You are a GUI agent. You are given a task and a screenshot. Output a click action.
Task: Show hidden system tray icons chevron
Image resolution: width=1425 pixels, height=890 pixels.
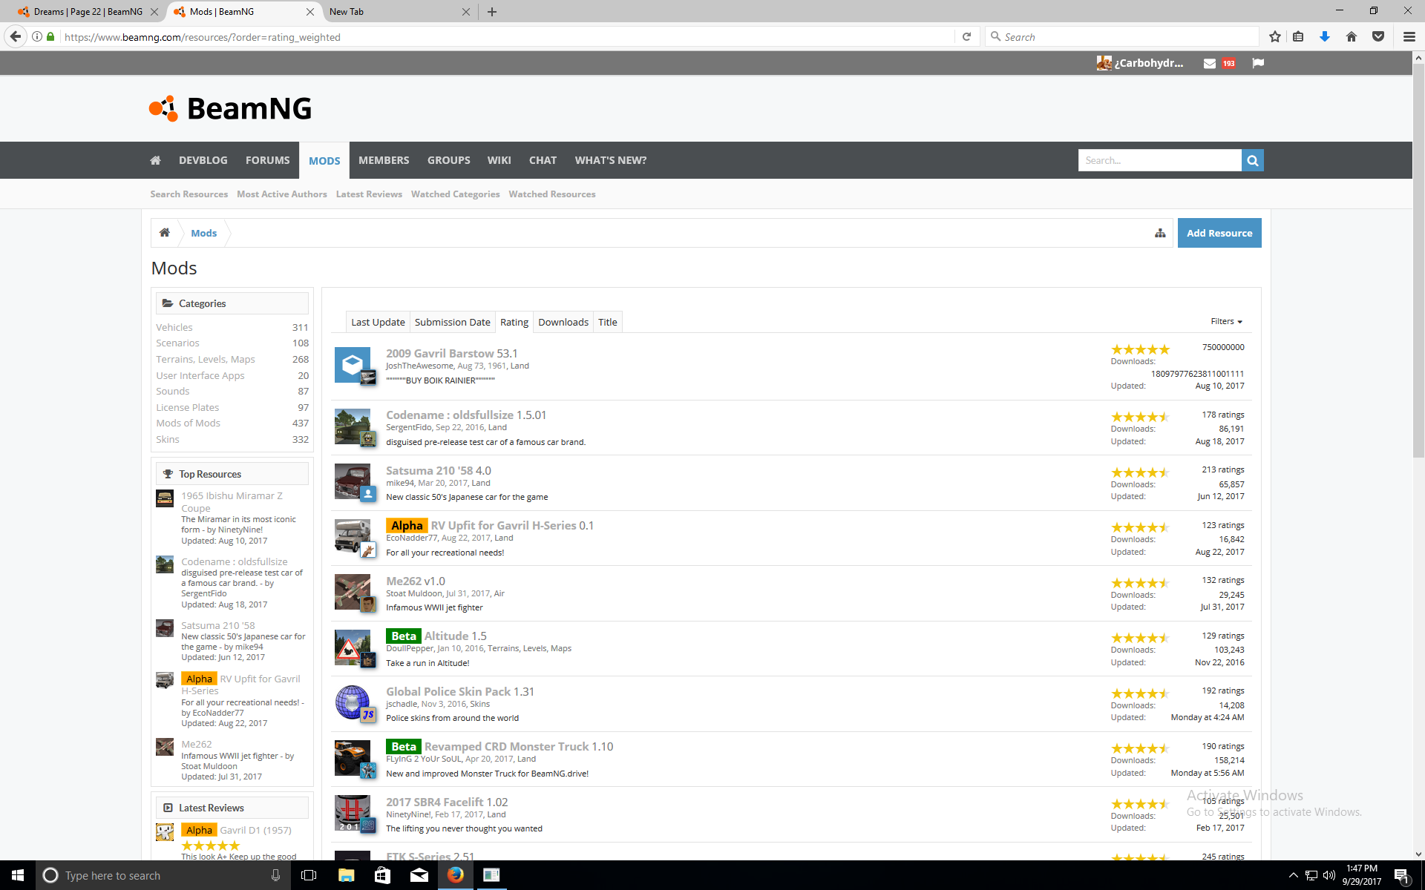click(x=1293, y=875)
